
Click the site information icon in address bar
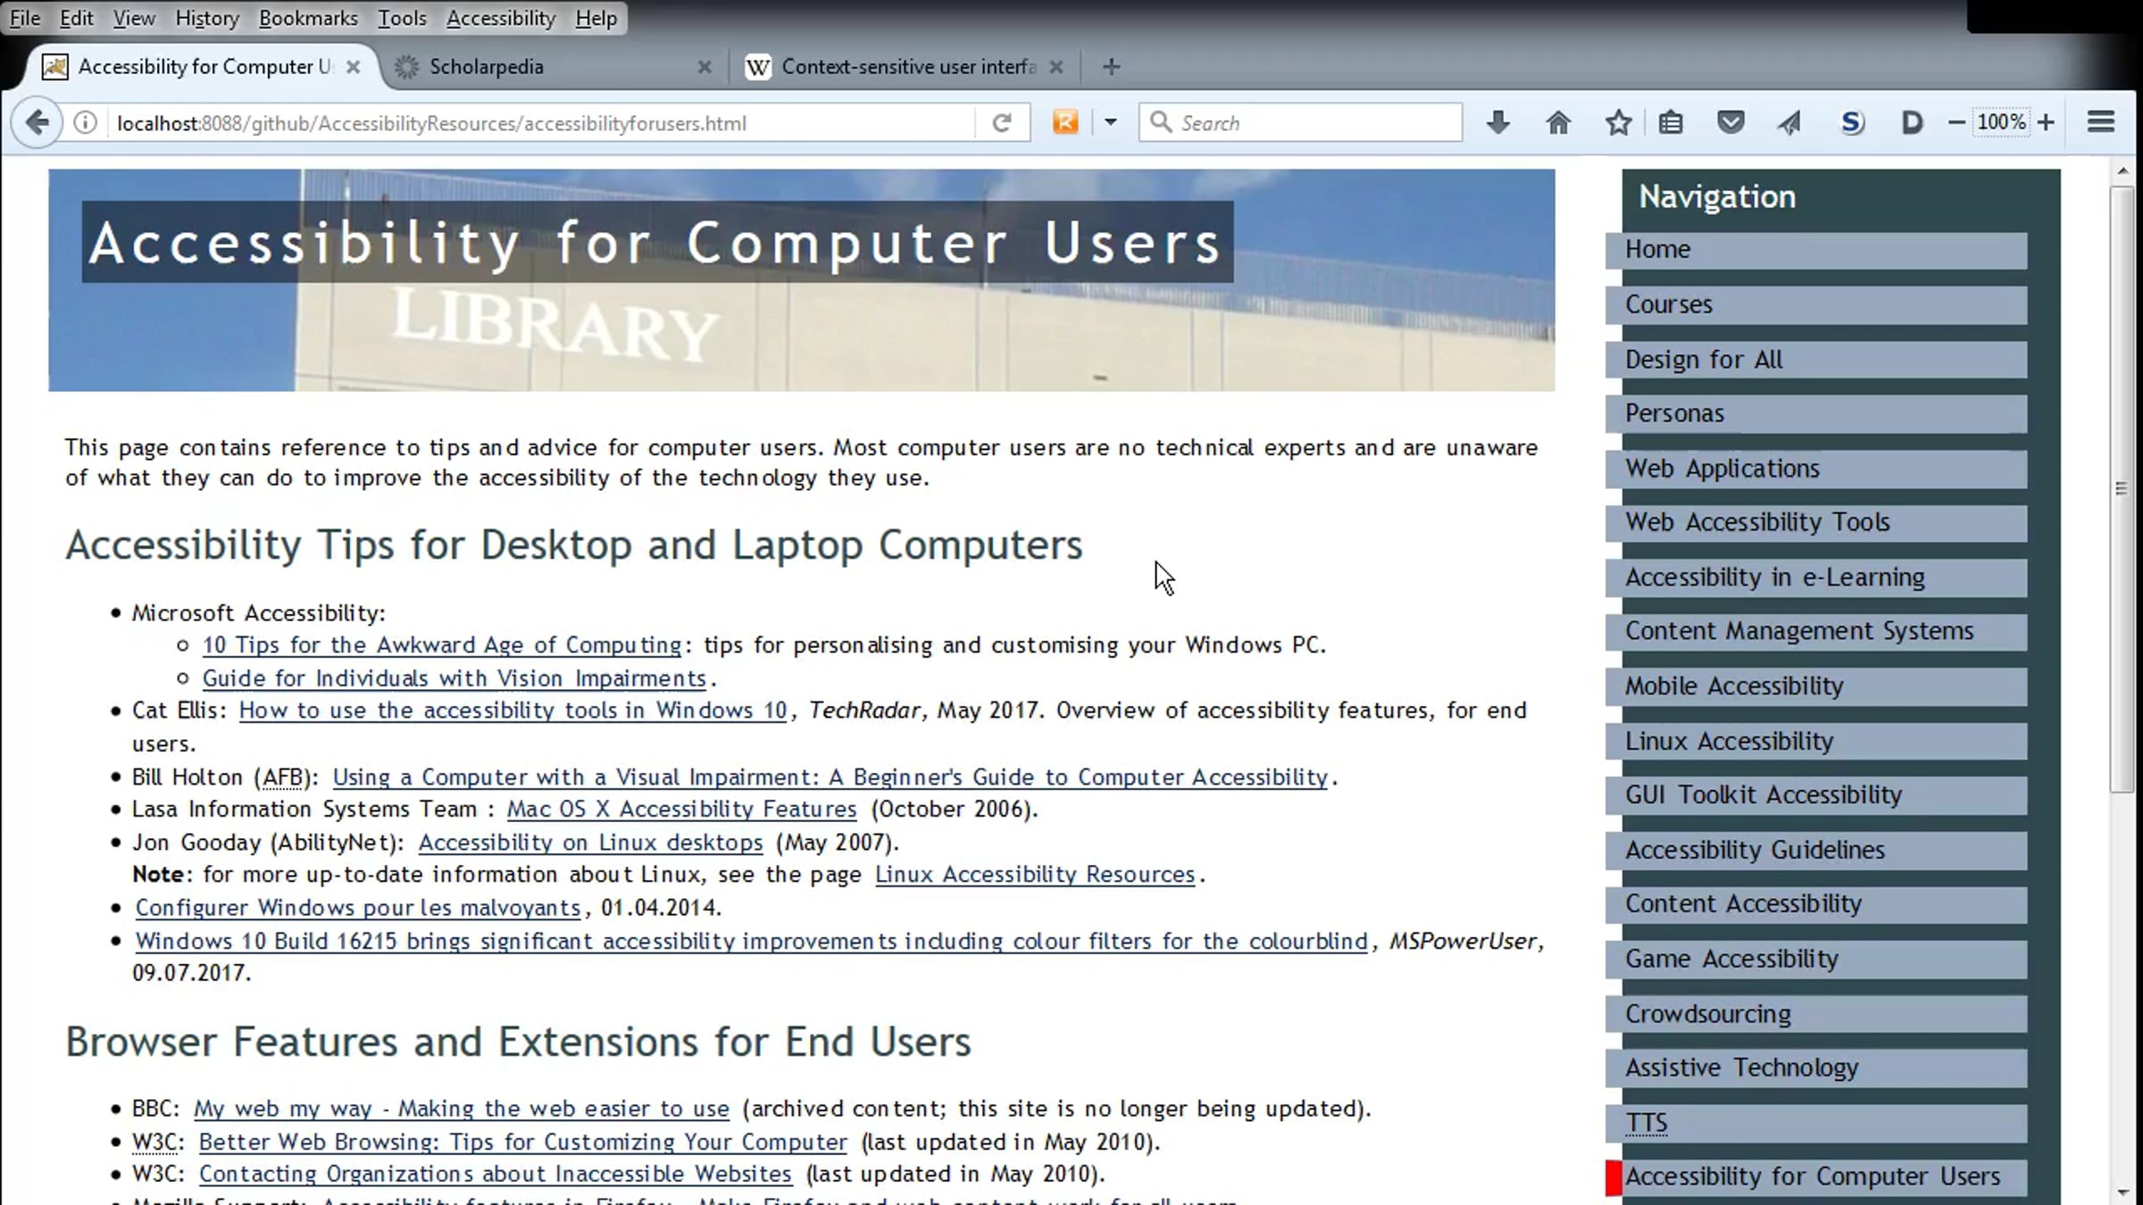[85, 122]
